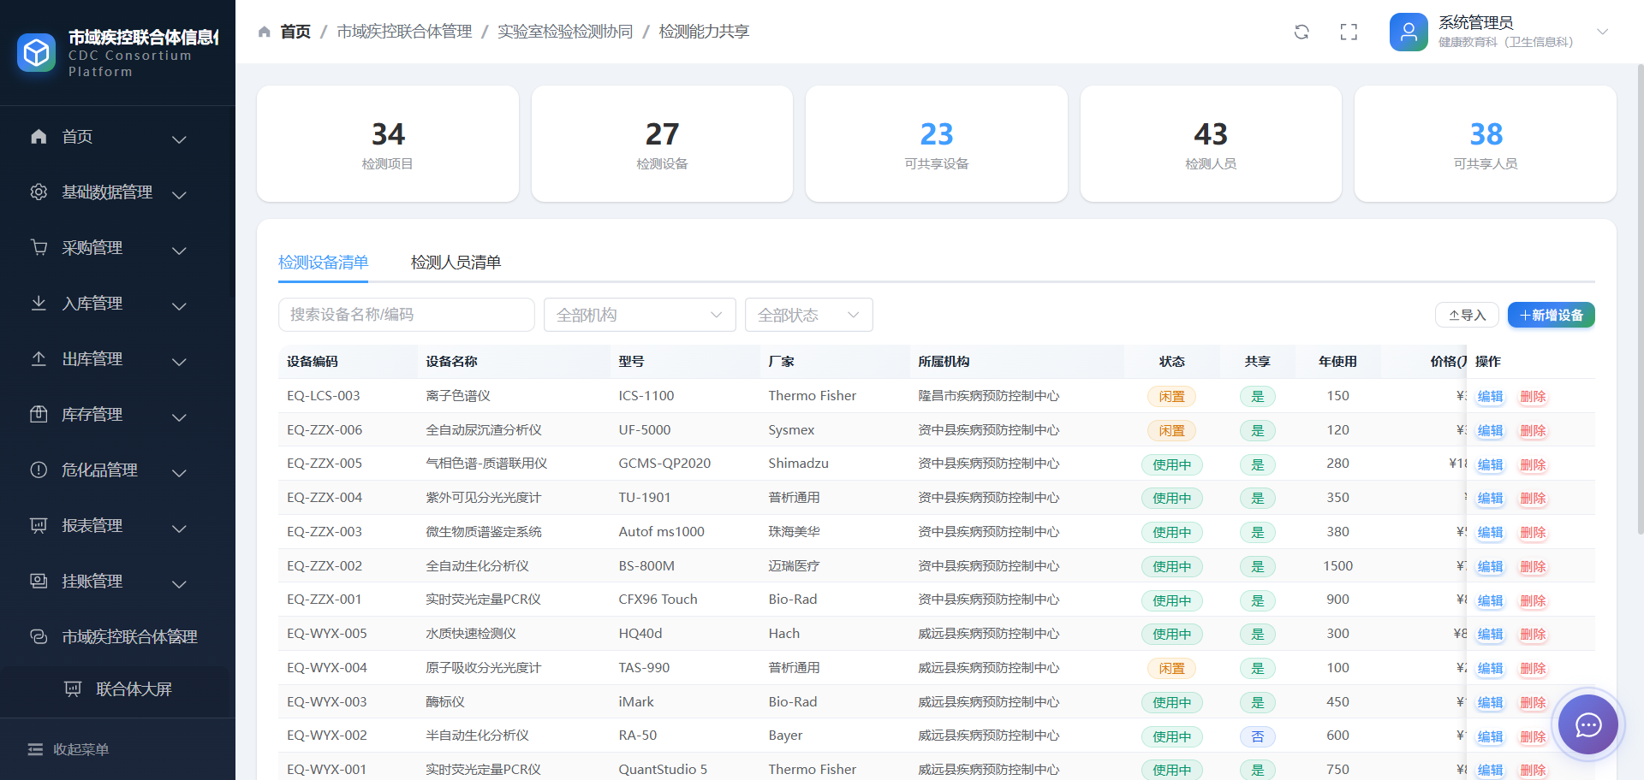Open the 全部机构 dropdown
This screenshot has width=1644, height=780.
(x=640, y=315)
